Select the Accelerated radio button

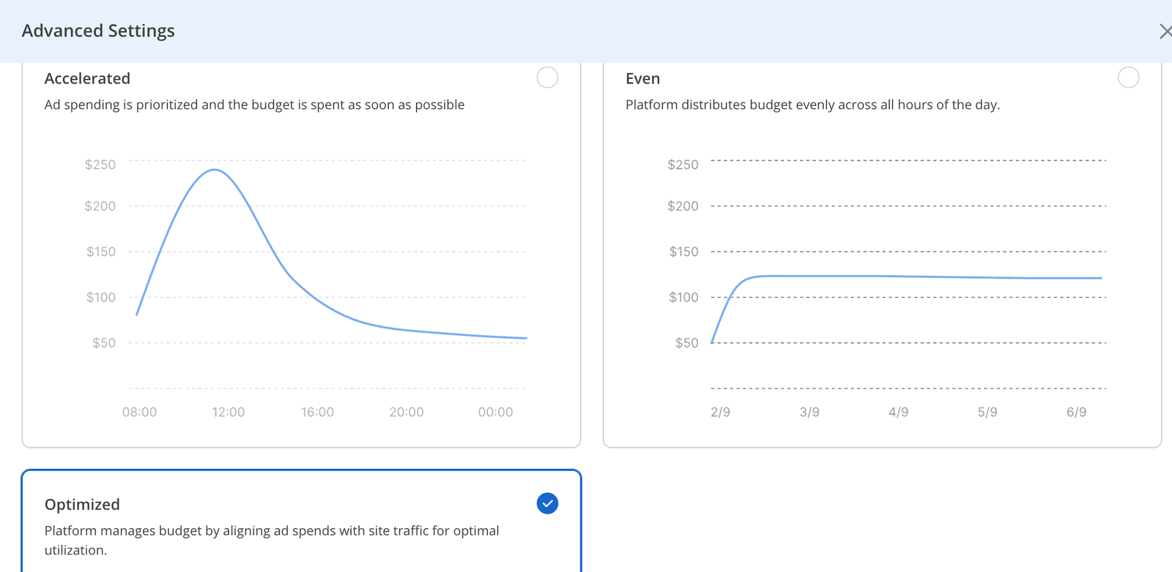[x=547, y=78]
